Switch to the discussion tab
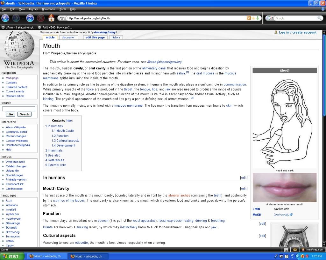 coord(68,37)
